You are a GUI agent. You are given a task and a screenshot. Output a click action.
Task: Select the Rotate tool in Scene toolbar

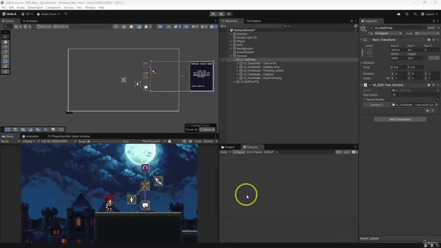(x=6, y=51)
